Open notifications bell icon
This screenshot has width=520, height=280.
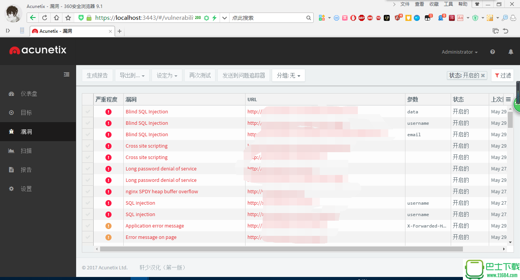[x=511, y=52]
